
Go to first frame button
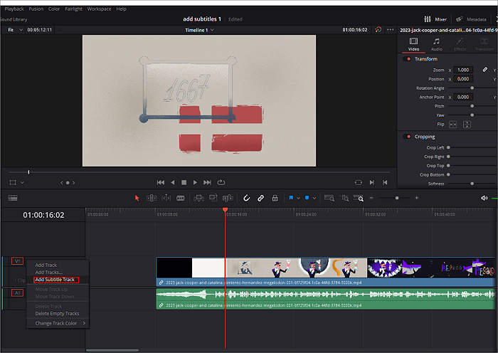161,182
